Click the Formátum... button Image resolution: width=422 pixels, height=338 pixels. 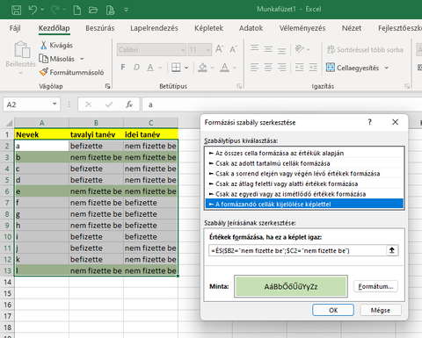(375, 286)
